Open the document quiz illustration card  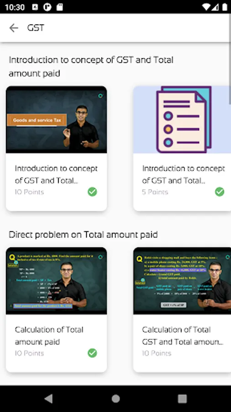click(182, 119)
